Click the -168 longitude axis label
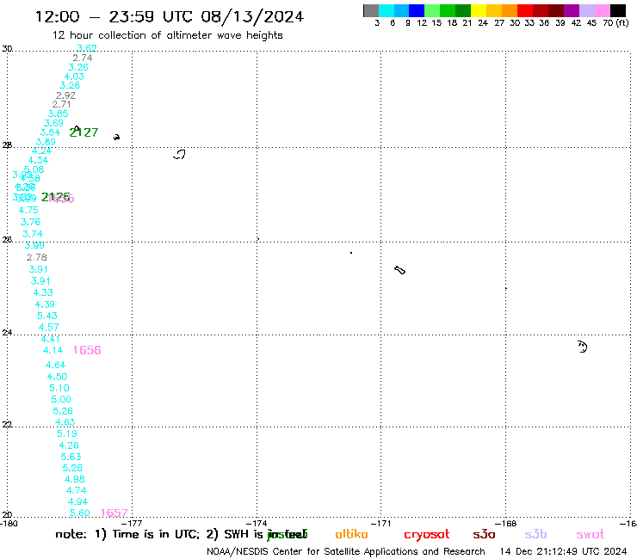 tap(505, 523)
